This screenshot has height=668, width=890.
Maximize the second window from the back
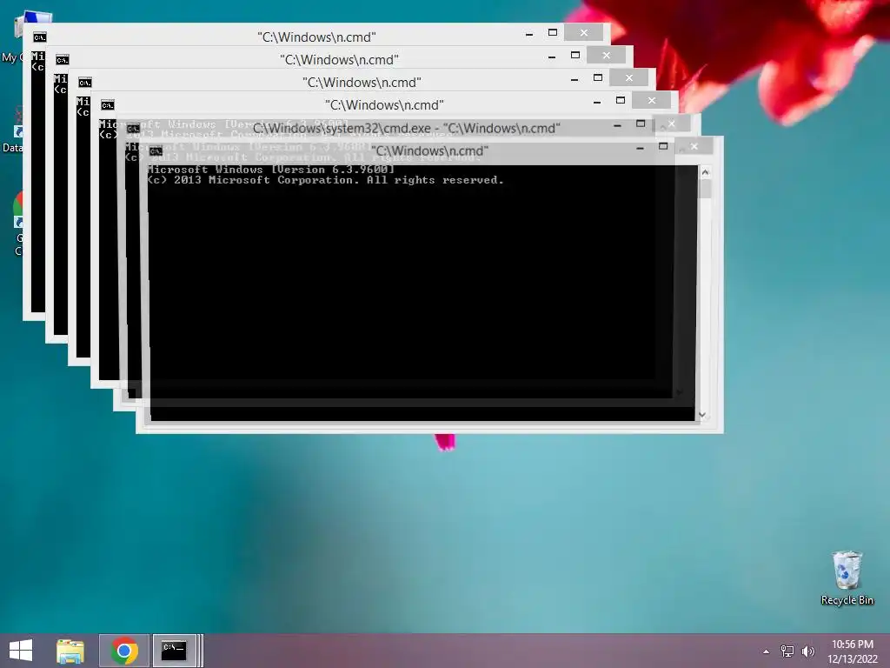(x=575, y=56)
